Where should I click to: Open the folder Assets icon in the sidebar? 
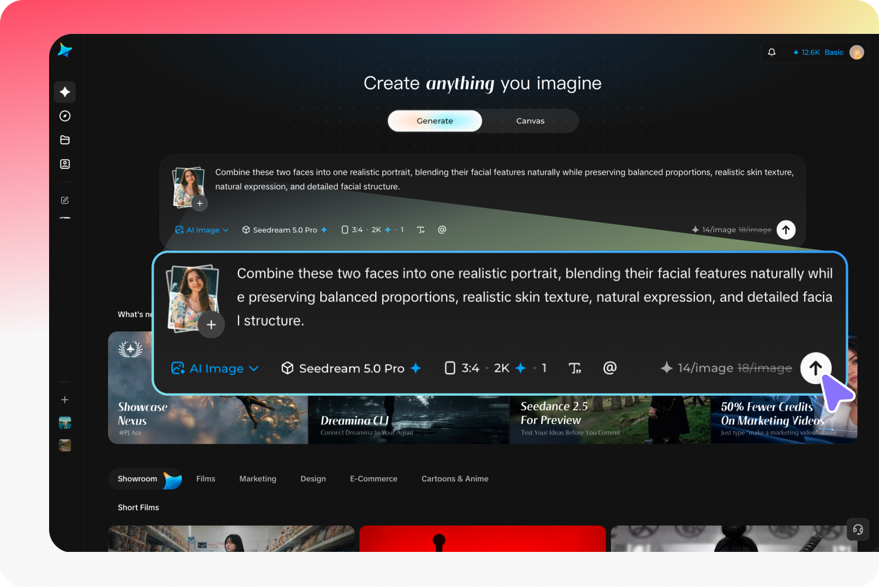(65, 140)
